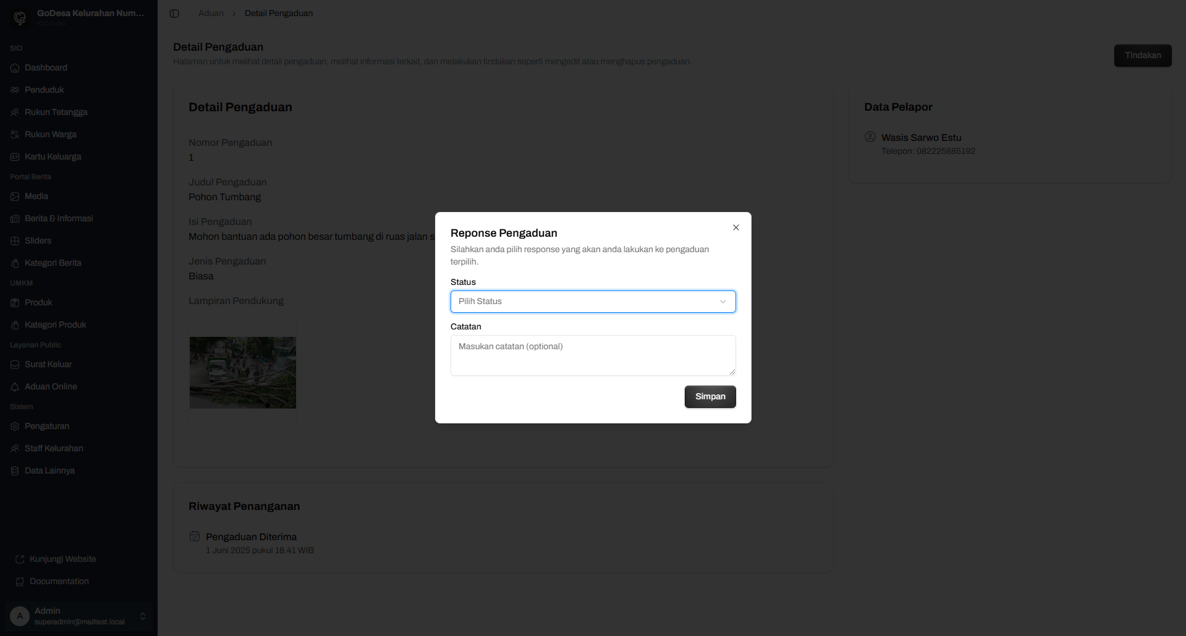
Task: Open Kartu Keluarga menu item
Action: click(53, 157)
